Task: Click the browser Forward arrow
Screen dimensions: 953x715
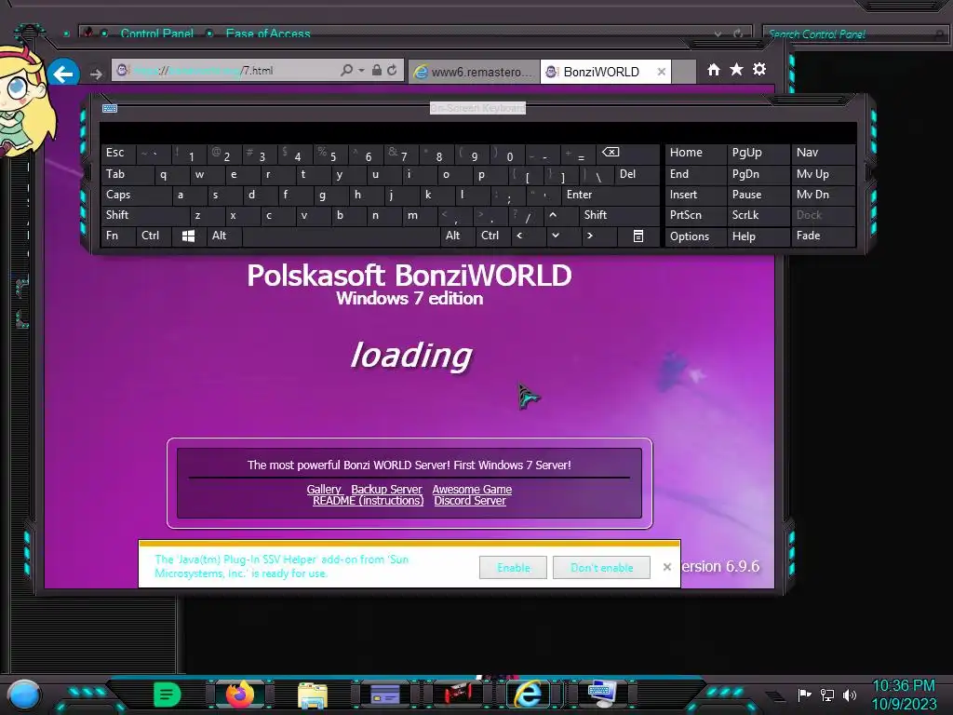Action: point(96,74)
